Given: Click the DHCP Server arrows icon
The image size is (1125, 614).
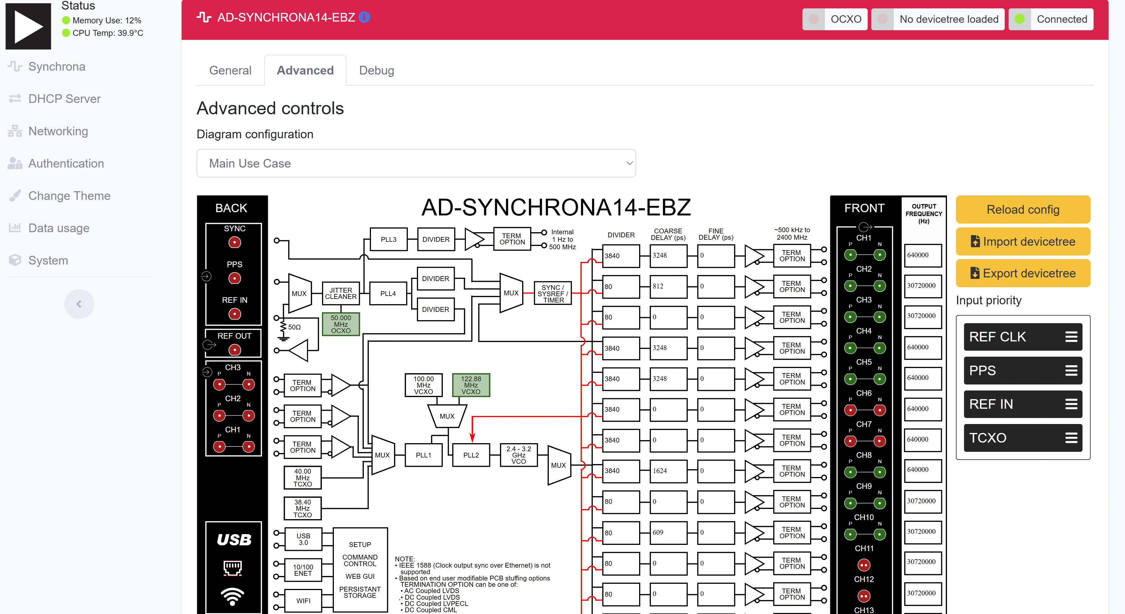Looking at the screenshot, I should [x=15, y=99].
